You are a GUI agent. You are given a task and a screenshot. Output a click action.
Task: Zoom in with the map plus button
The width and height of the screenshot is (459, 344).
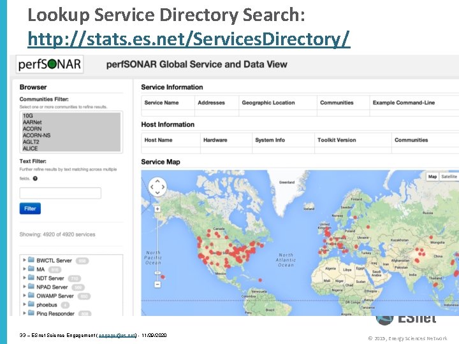pos(157,209)
